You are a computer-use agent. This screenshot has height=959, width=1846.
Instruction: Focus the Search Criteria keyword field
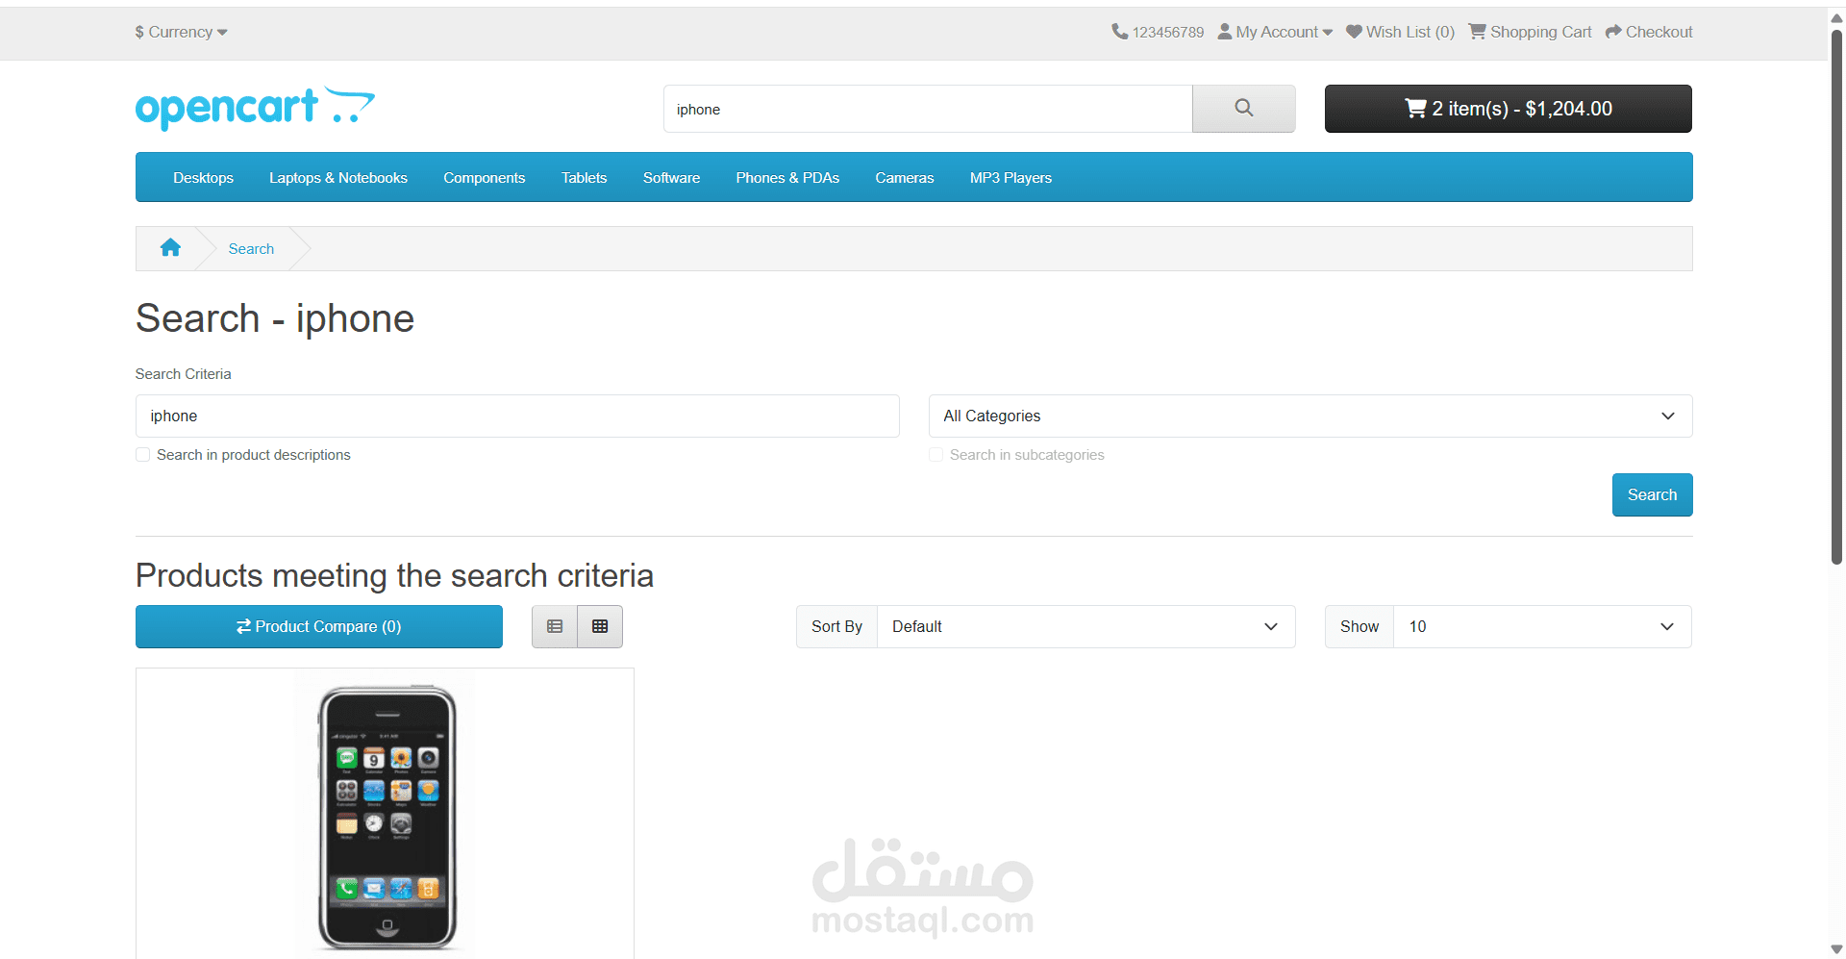pos(517,416)
